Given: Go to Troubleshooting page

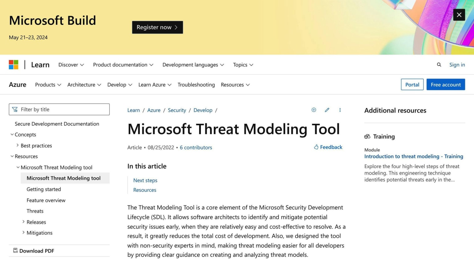Looking at the screenshot, I should coord(196,85).
